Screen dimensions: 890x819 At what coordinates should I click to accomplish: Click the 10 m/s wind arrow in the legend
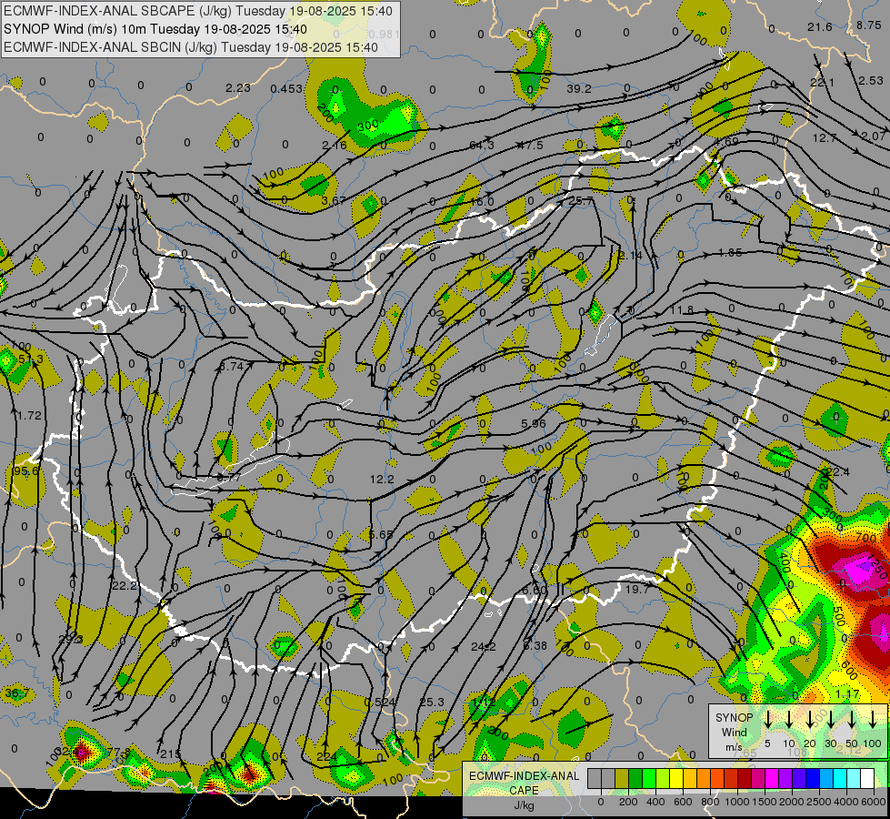pos(789,719)
